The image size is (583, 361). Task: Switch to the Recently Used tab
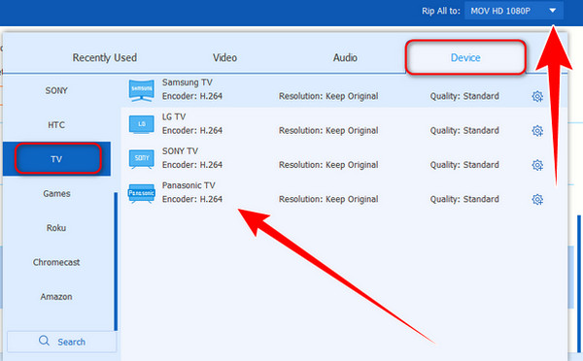point(105,57)
